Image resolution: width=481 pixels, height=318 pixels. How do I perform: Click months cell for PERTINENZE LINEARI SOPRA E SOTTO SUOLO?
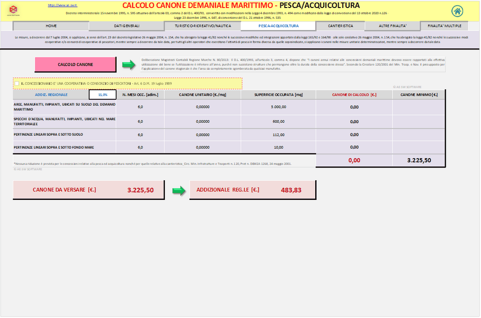(140, 135)
